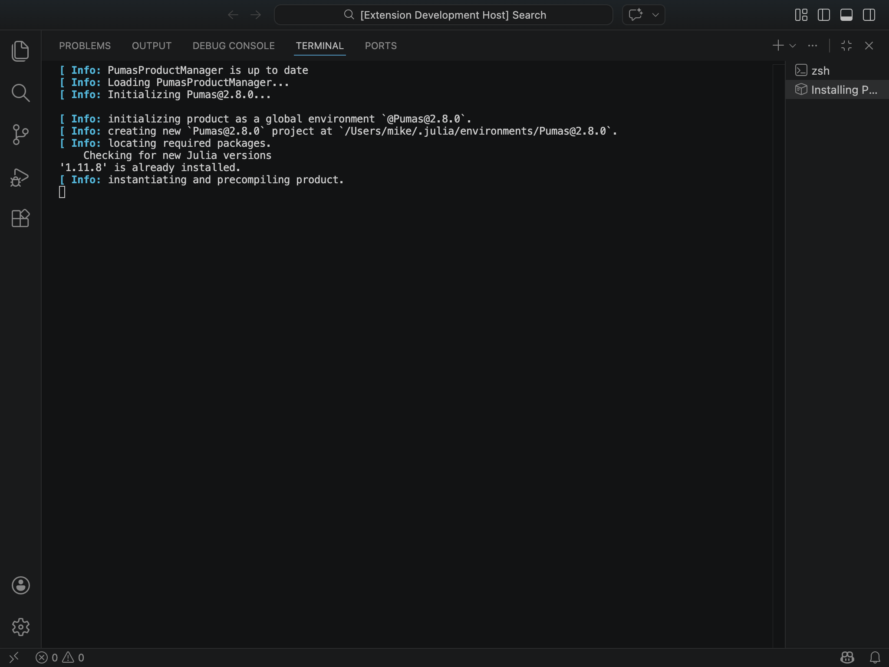Toggle the secondary side bar
The image size is (889, 667).
point(869,15)
